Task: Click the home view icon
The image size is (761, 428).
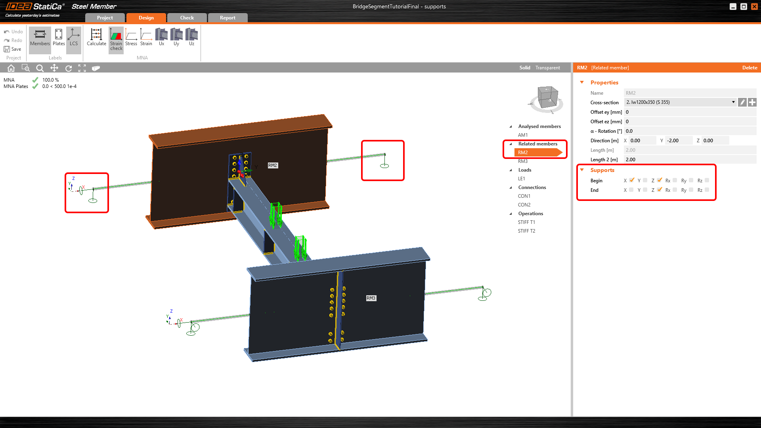Action: (11, 68)
